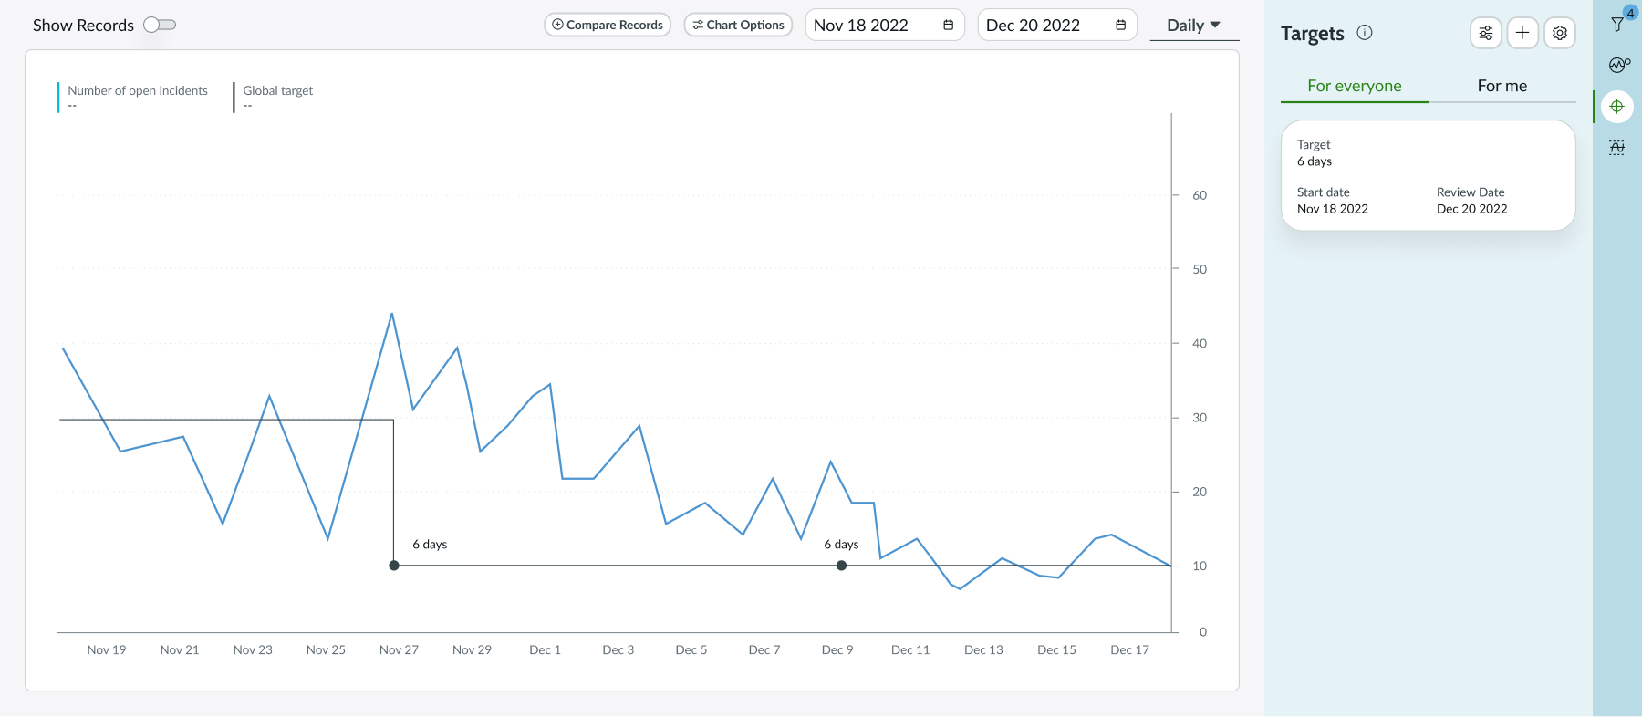Open Chart Options
The width and height of the screenshot is (1642, 717).
coord(738,25)
